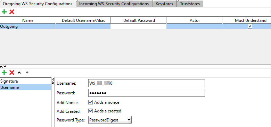Screen dimensions: 271x127
Task: Move the selected entry down
Action: (27, 73)
